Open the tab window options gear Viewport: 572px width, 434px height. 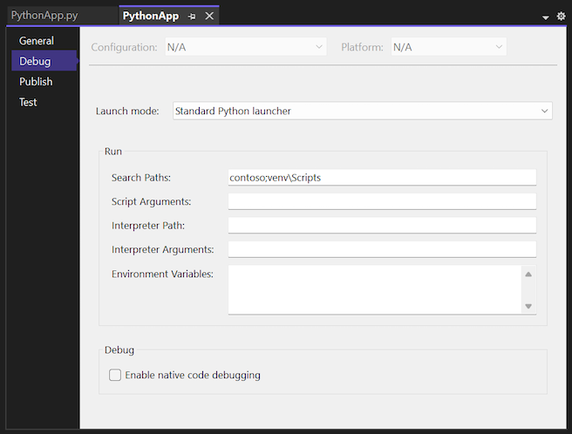point(561,17)
